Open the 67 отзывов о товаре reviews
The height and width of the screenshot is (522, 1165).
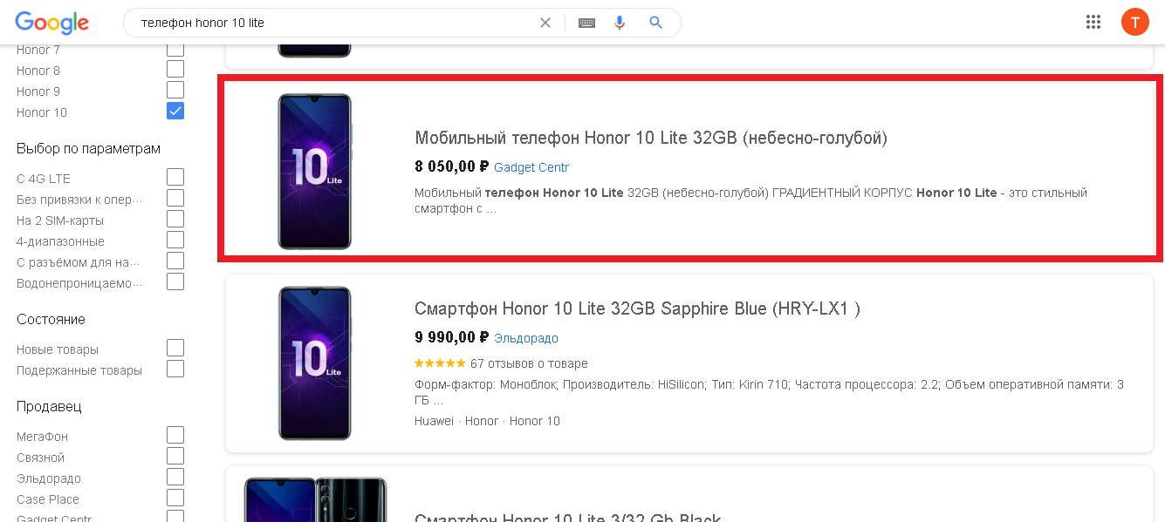(529, 363)
